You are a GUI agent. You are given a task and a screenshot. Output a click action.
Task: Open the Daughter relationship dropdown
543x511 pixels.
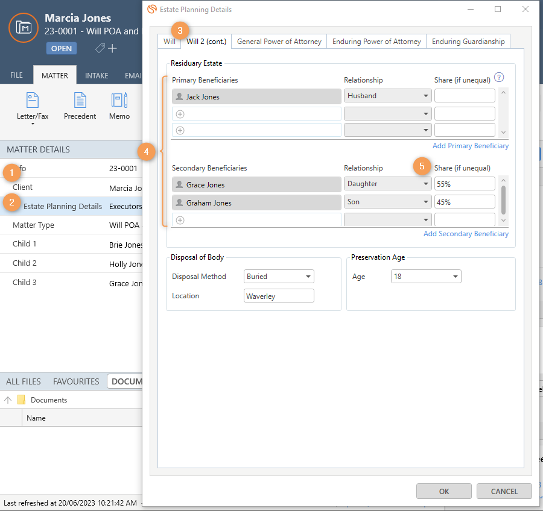tap(387, 184)
